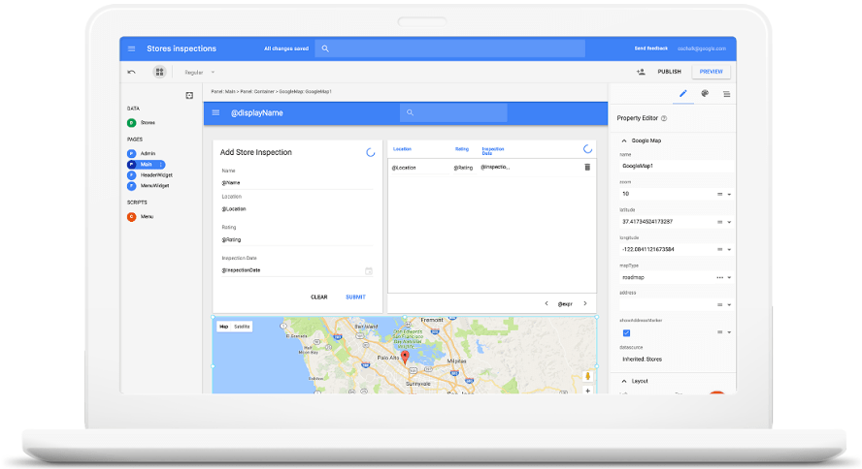Click the CLEAR button in form
Viewport: 862px width, 469px height.
click(318, 297)
